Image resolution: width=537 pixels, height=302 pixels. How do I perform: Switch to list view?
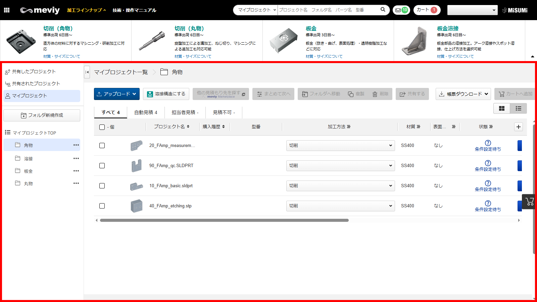click(519, 108)
